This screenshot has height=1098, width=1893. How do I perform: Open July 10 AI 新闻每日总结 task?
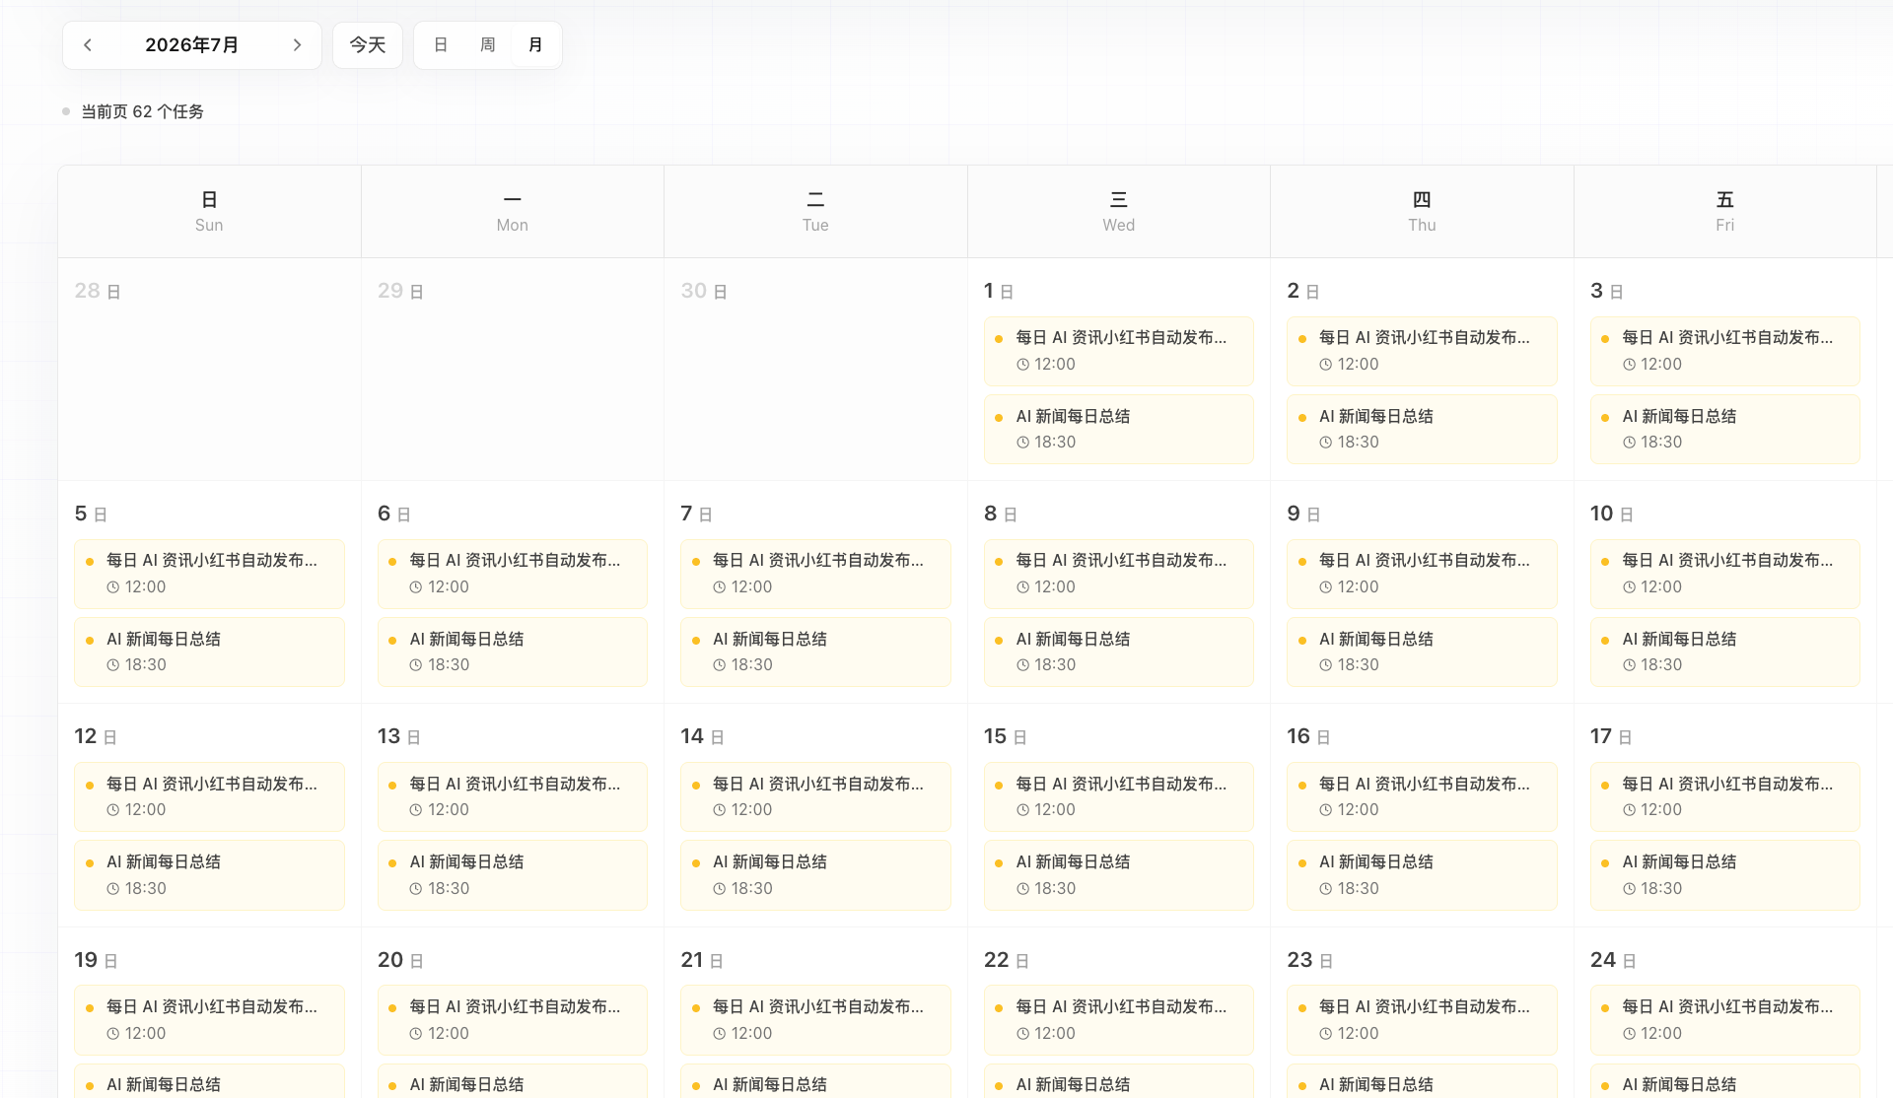coord(1724,652)
